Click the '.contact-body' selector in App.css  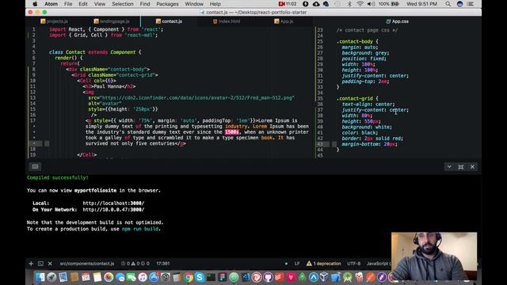tap(355, 41)
